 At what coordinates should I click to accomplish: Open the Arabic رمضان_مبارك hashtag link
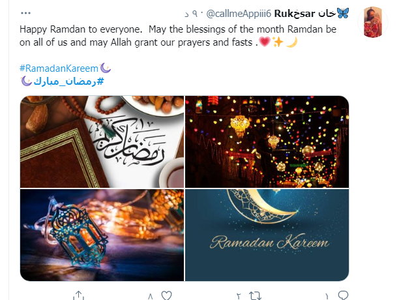[68, 82]
